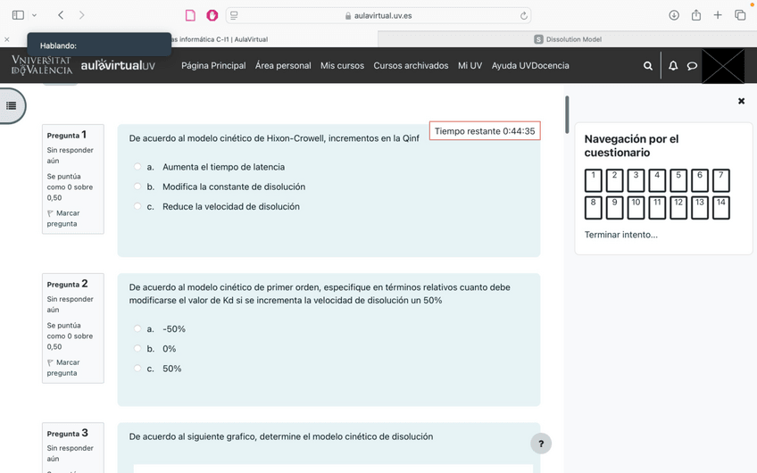
Task: Jump to question 14 in quiz navigation
Action: pyautogui.click(x=721, y=207)
